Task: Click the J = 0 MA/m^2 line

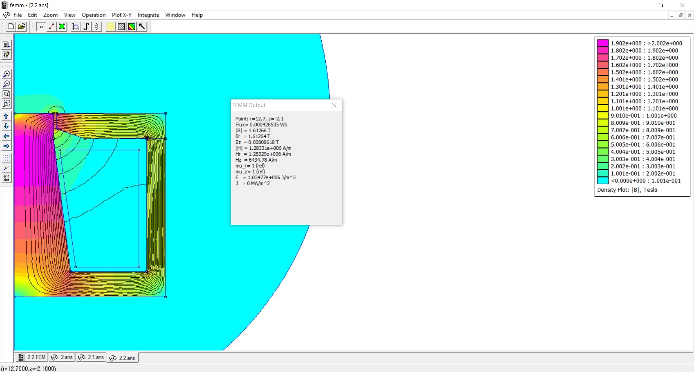Action: click(253, 183)
